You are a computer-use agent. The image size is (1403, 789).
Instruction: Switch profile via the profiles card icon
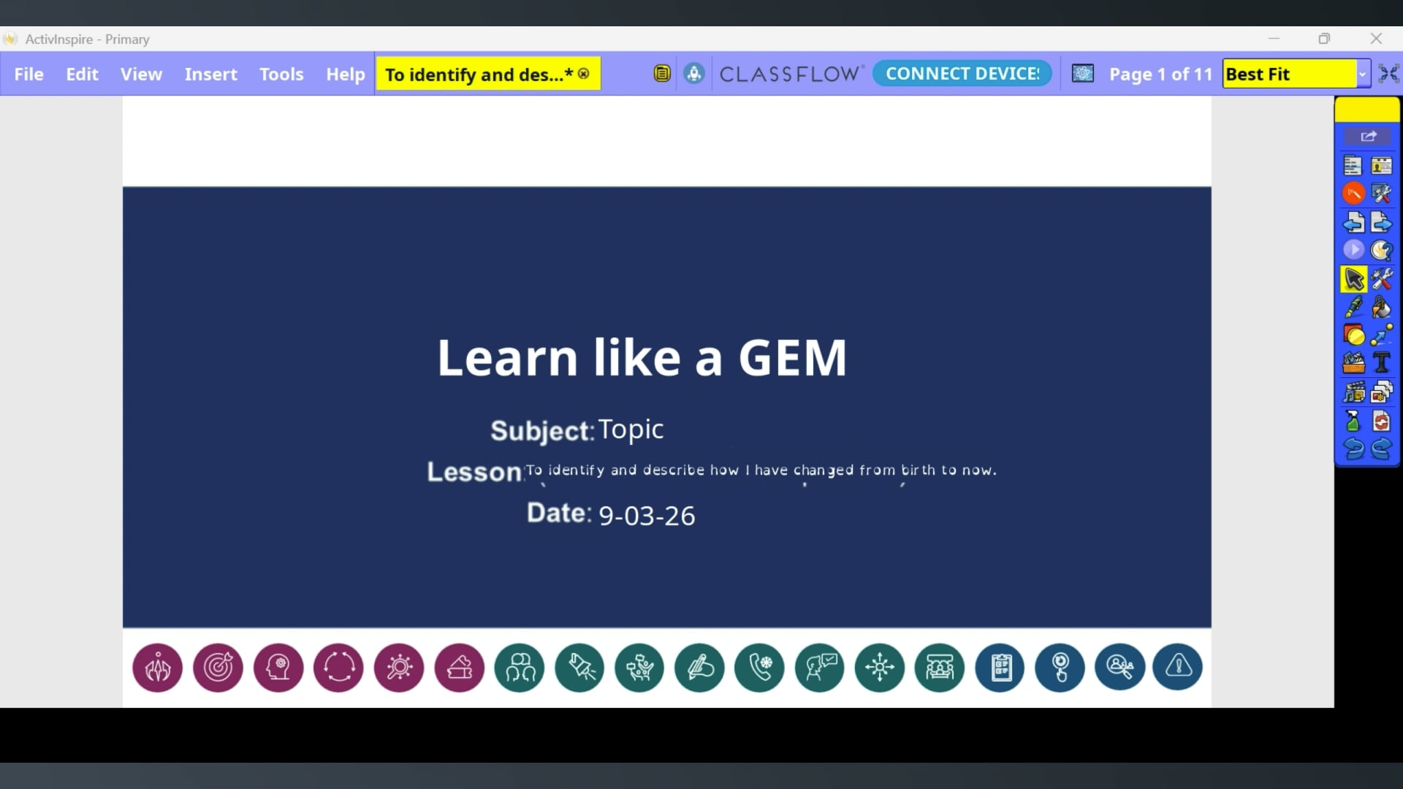click(1381, 166)
